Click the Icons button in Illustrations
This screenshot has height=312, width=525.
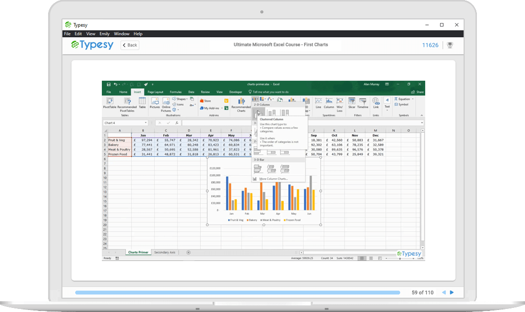[x=178, y=104]
